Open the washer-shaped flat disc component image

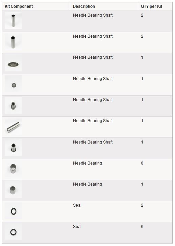click(13, 63)
